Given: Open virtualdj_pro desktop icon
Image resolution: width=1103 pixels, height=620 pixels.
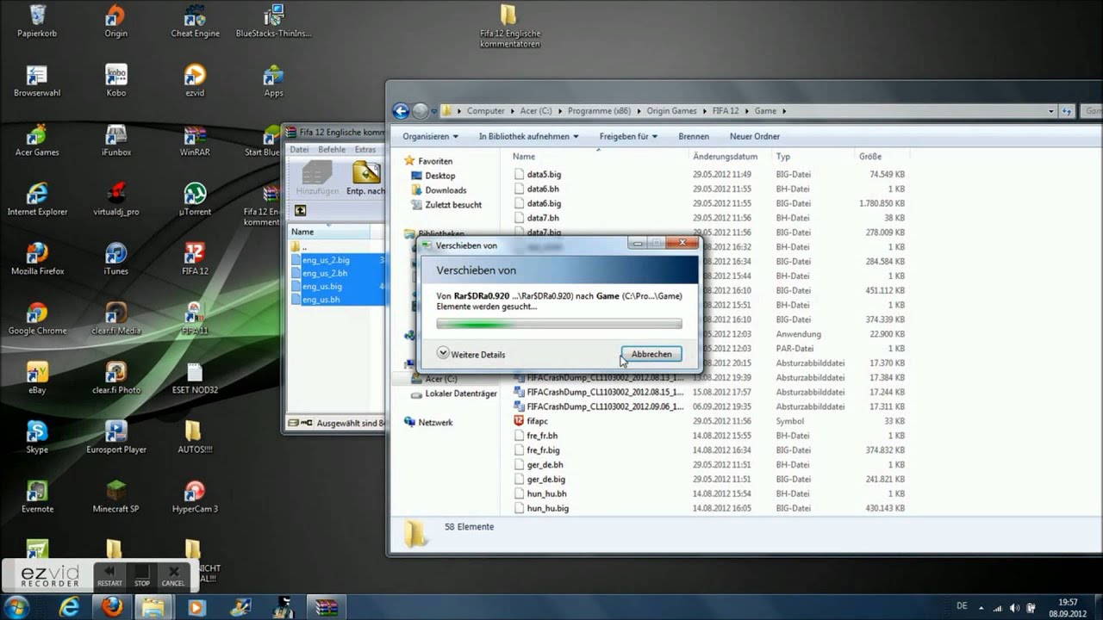Looking at the screenshot, I should (x=115, y=200).
